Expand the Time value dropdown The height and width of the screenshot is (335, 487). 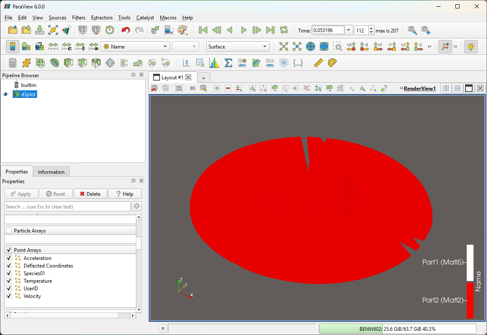348,30
